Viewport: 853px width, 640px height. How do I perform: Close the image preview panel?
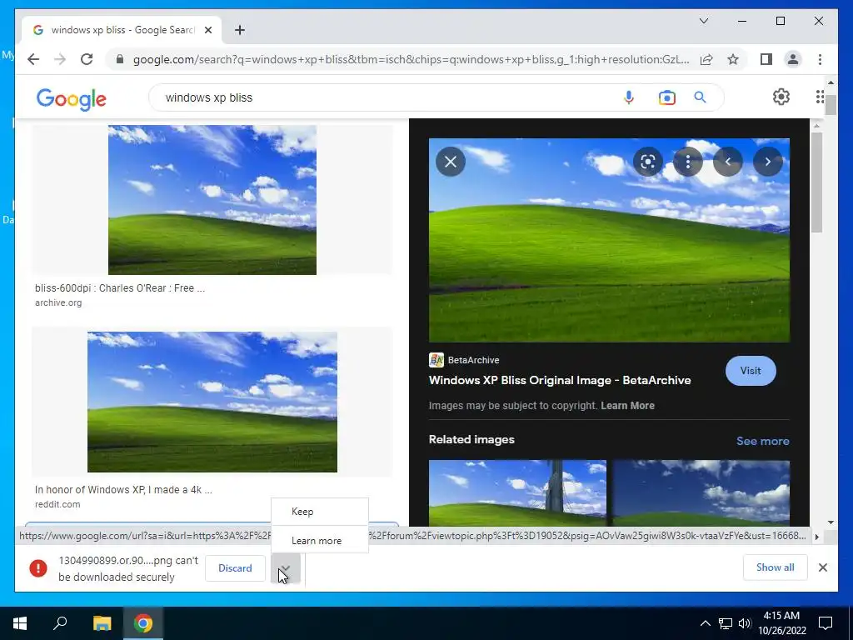pos(451,162)
